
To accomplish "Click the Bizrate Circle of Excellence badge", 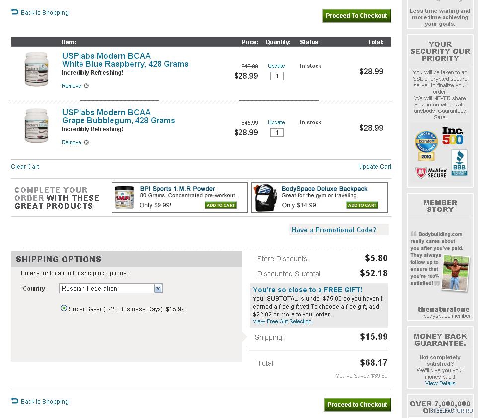I will click(426, 145).
